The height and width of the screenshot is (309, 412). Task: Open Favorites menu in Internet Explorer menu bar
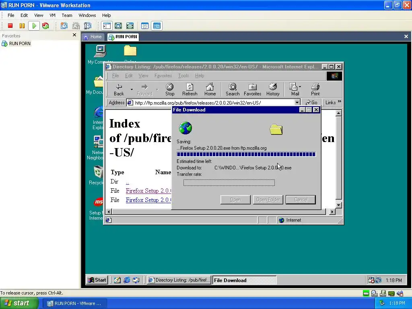[x=163, y=76]
